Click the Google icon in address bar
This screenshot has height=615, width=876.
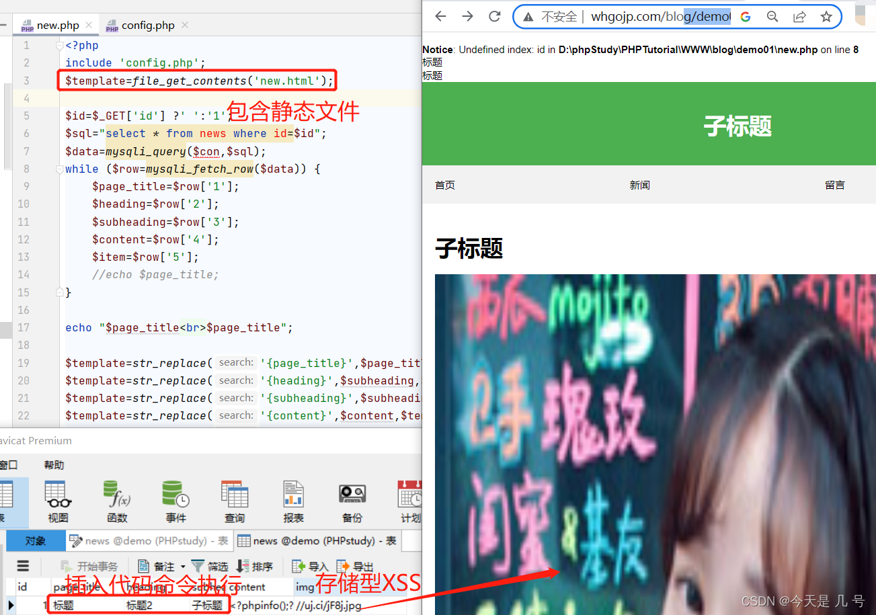[746, 17]
